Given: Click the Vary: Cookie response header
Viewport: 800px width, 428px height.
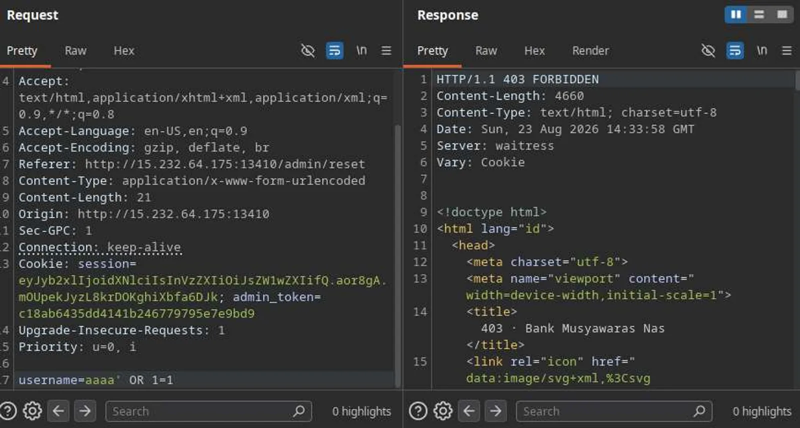Looking at the screenshot, I should click(x=480, y=162).
